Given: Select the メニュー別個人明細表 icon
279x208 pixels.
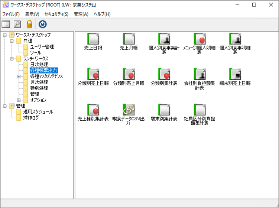Looking at the screenshot, I should click(x=199, y=39).
